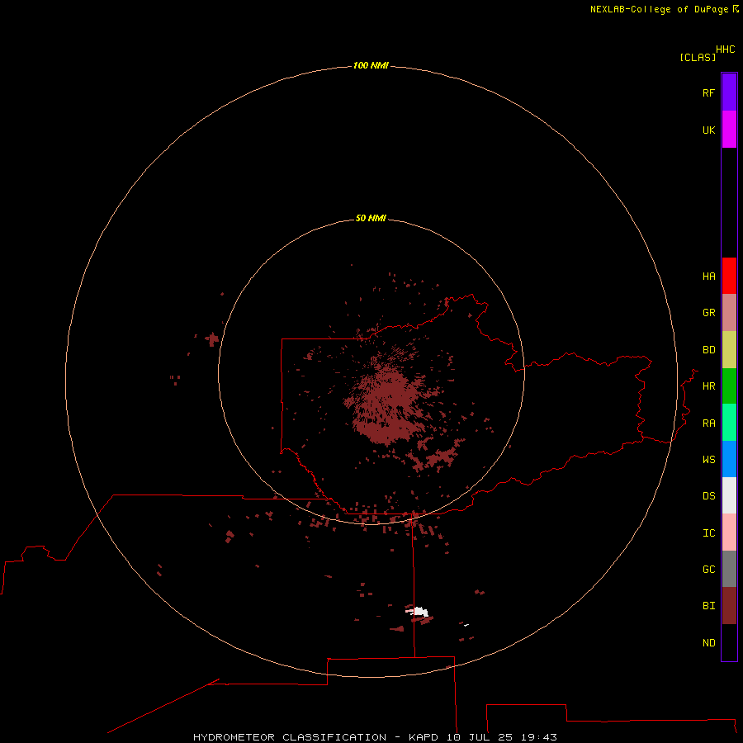Image resolution: width=743 pixels, height=743 pixels.
Task: Click the HA red legend swatch
Action: click(x=729, y=276)
